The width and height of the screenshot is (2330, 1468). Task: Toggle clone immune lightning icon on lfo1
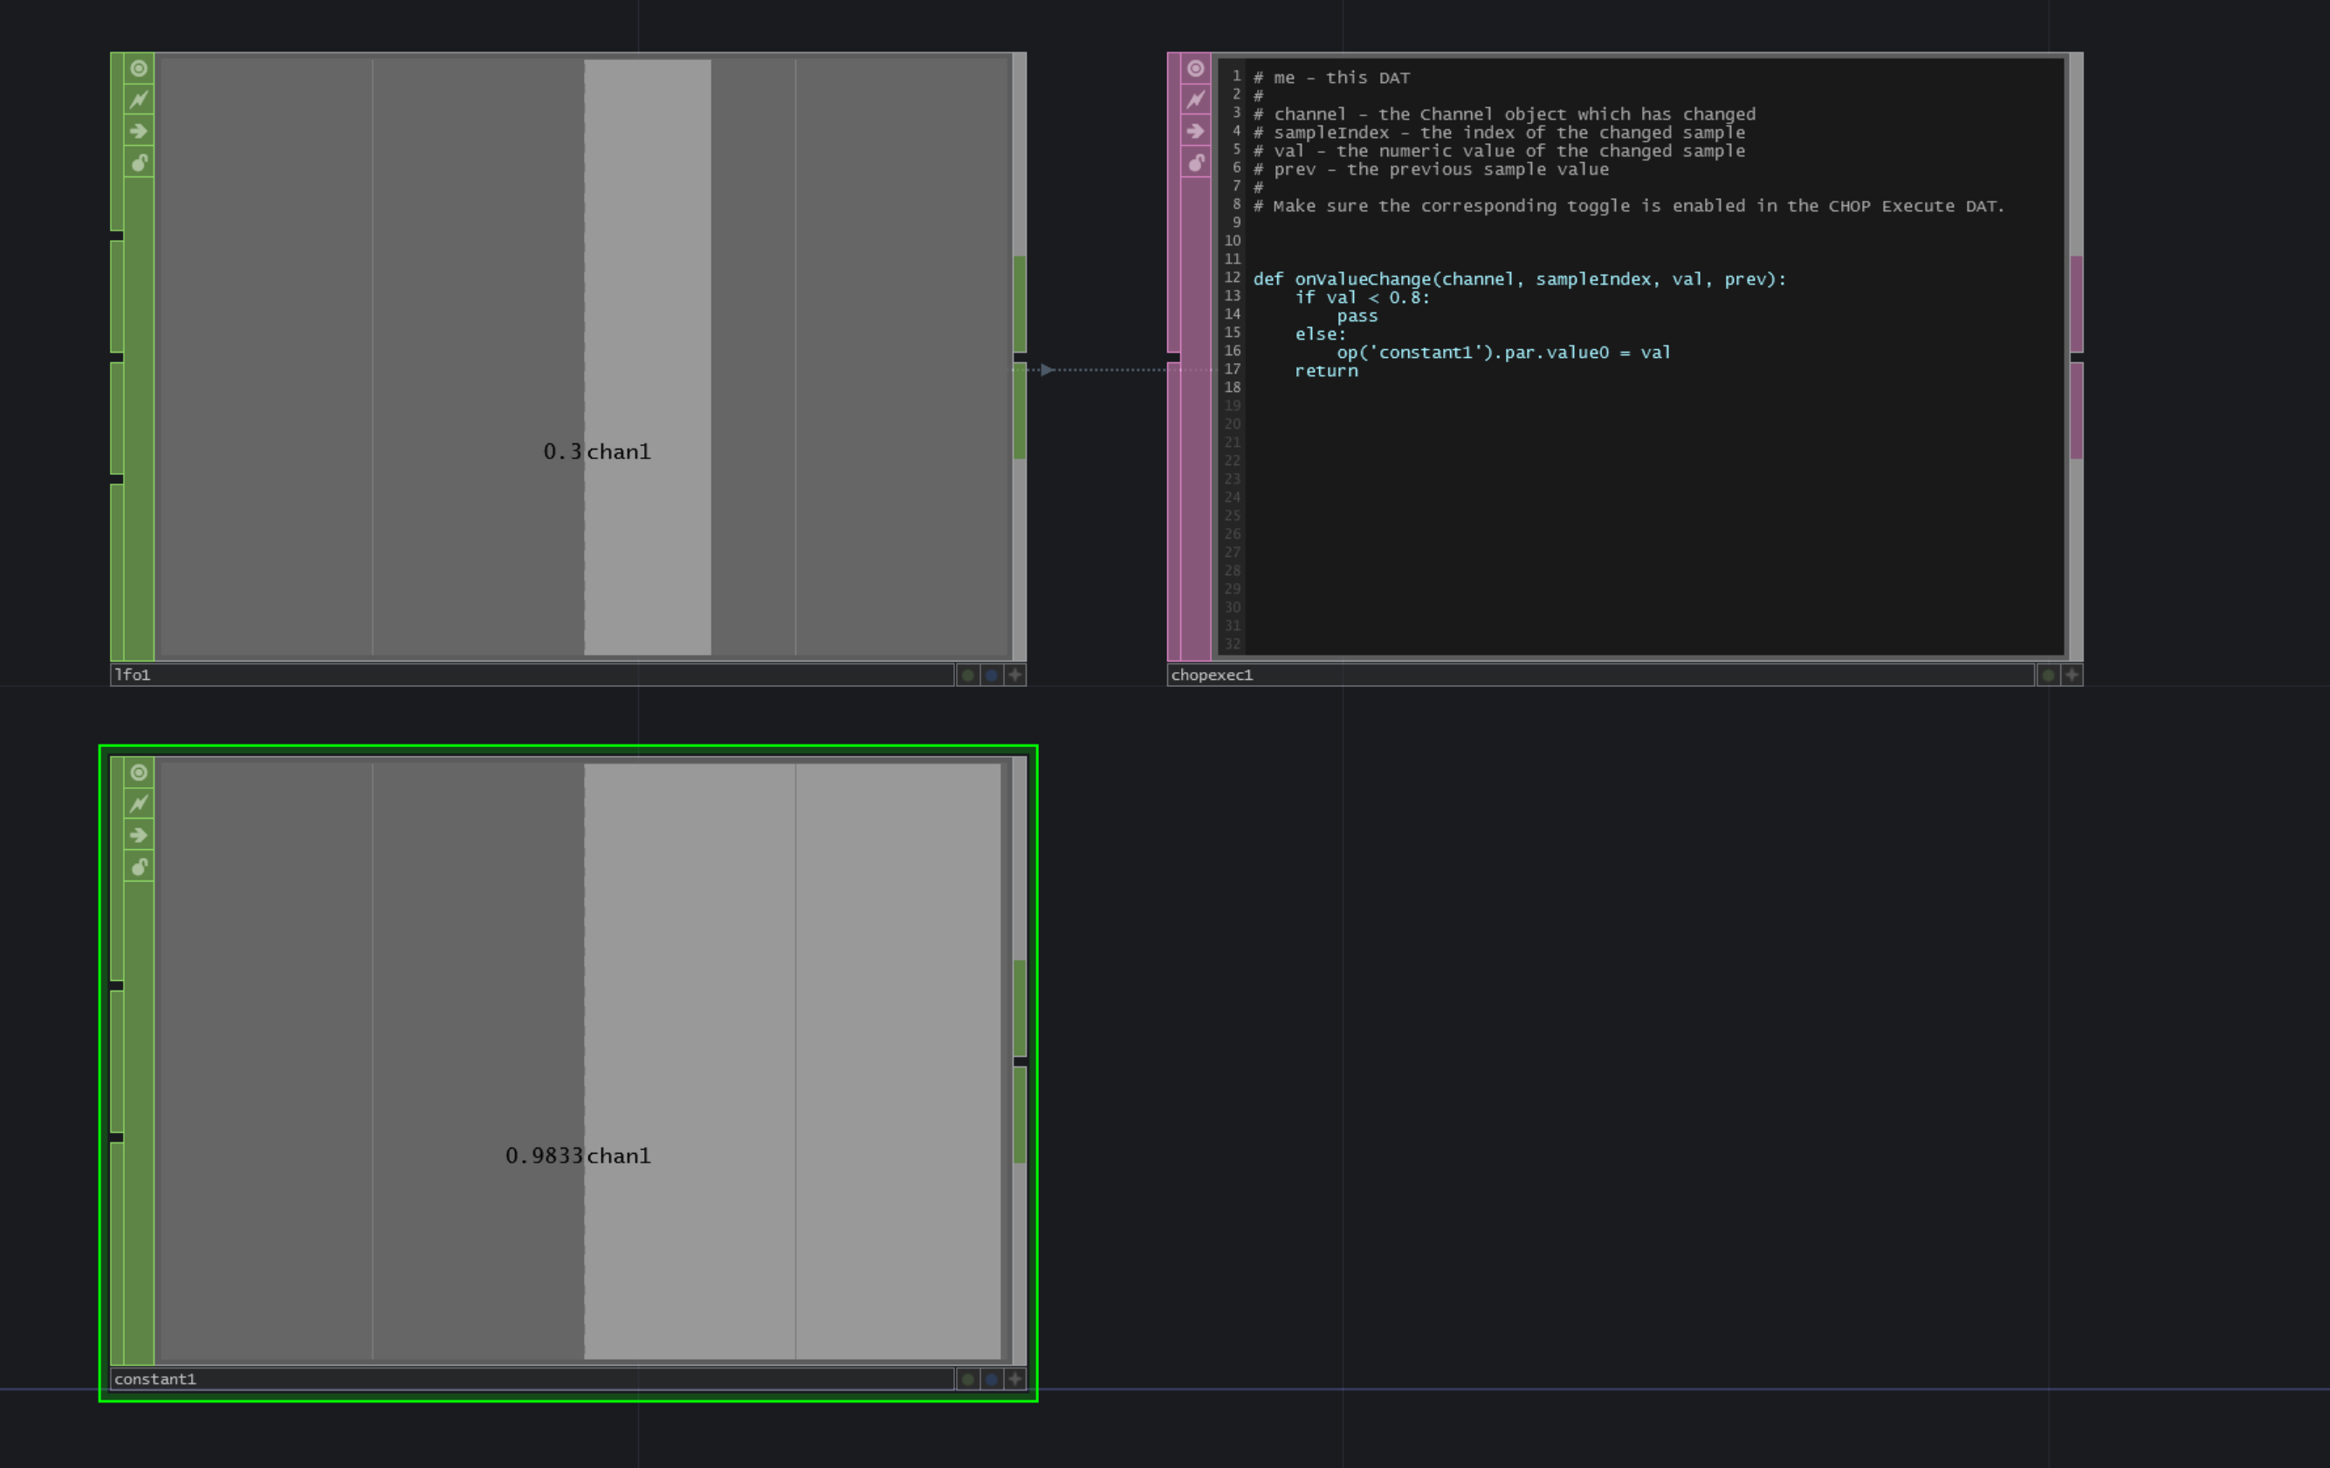point(140,99)
